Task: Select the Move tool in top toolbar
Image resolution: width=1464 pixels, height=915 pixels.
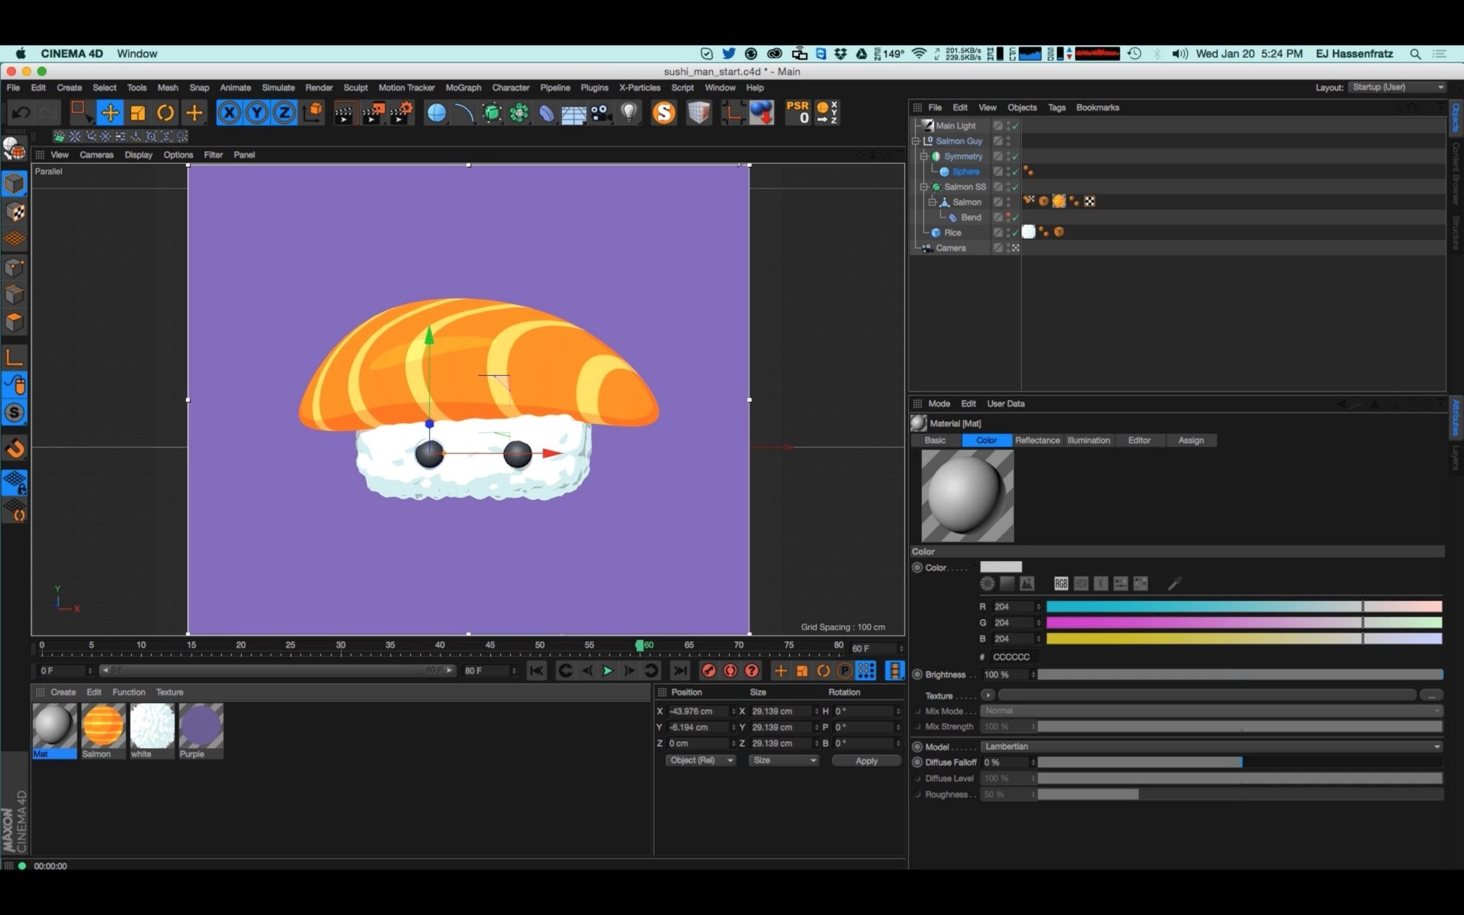Action: [110, 114]
